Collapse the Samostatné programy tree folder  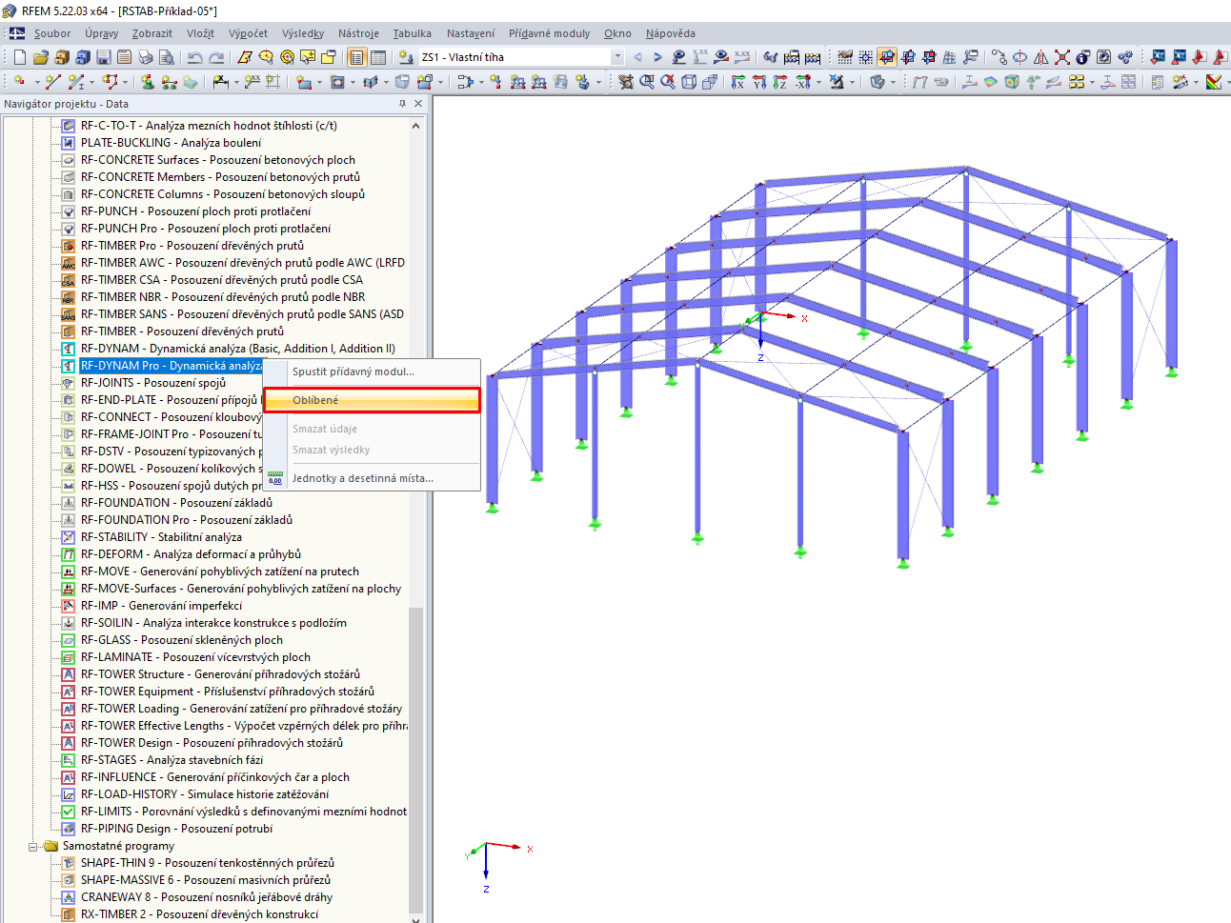33,846
